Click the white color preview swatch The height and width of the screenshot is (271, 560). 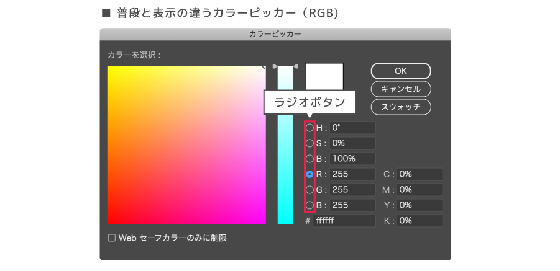point(324,76)
